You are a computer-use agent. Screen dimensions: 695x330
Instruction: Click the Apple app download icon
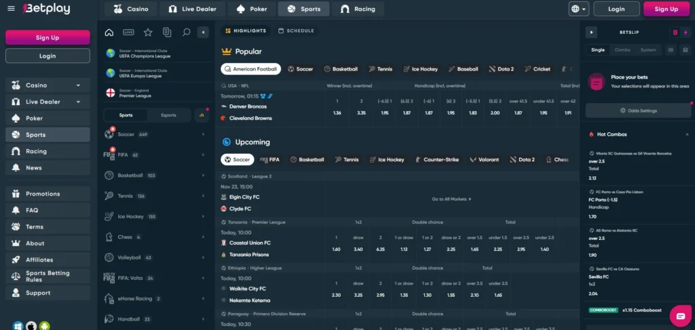(31, 327)
